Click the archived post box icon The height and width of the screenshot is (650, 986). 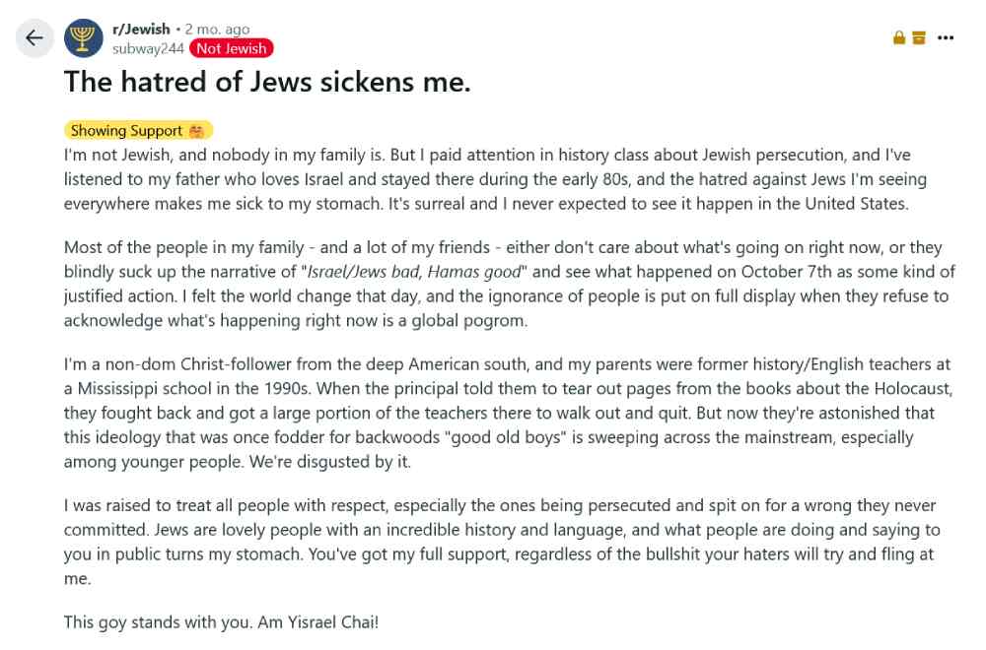[919, 37]
